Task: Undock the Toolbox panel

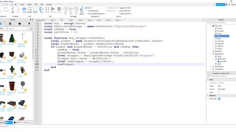Action: click(31, 20)
